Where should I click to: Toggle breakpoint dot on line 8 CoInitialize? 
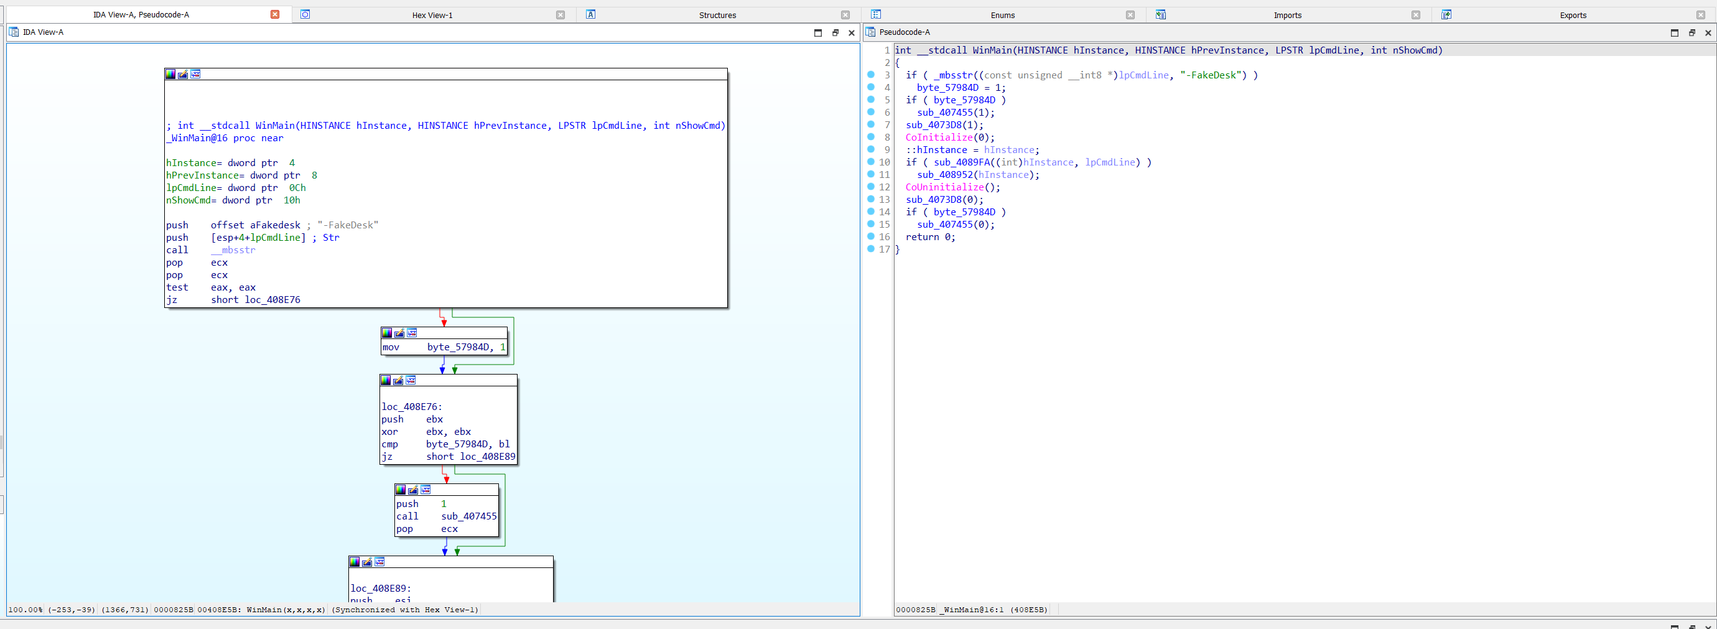870,137
